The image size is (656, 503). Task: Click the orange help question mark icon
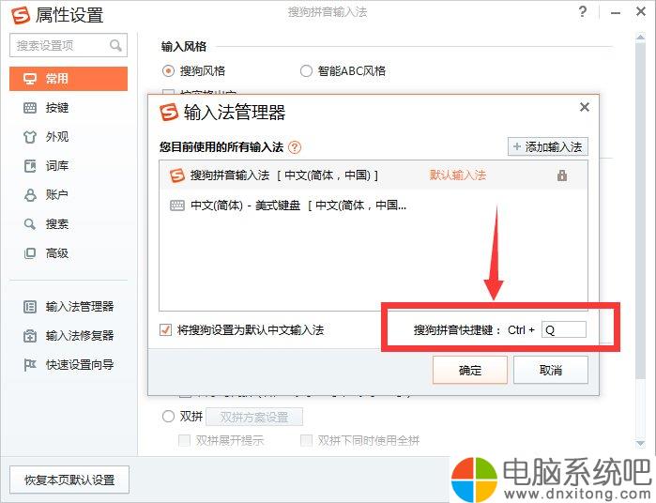(295, 147)
